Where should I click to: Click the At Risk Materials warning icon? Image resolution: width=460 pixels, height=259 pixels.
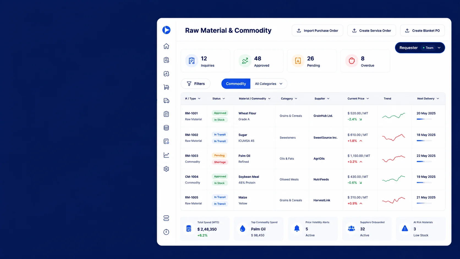[405, 228]
